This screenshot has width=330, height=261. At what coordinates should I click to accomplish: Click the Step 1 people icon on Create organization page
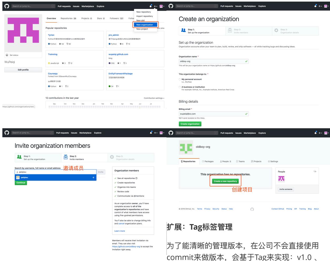pos(184,30)
